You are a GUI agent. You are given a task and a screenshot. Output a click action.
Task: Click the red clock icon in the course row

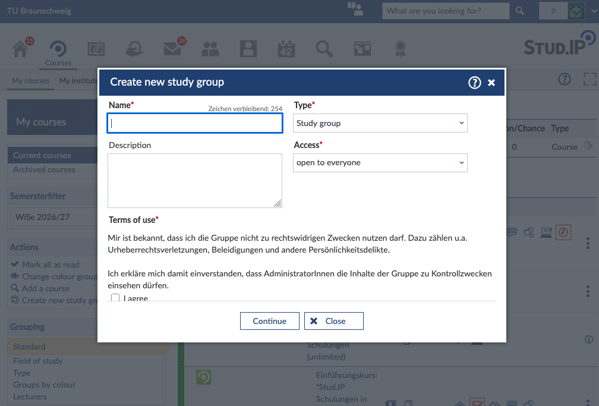[x=563, y=232]
